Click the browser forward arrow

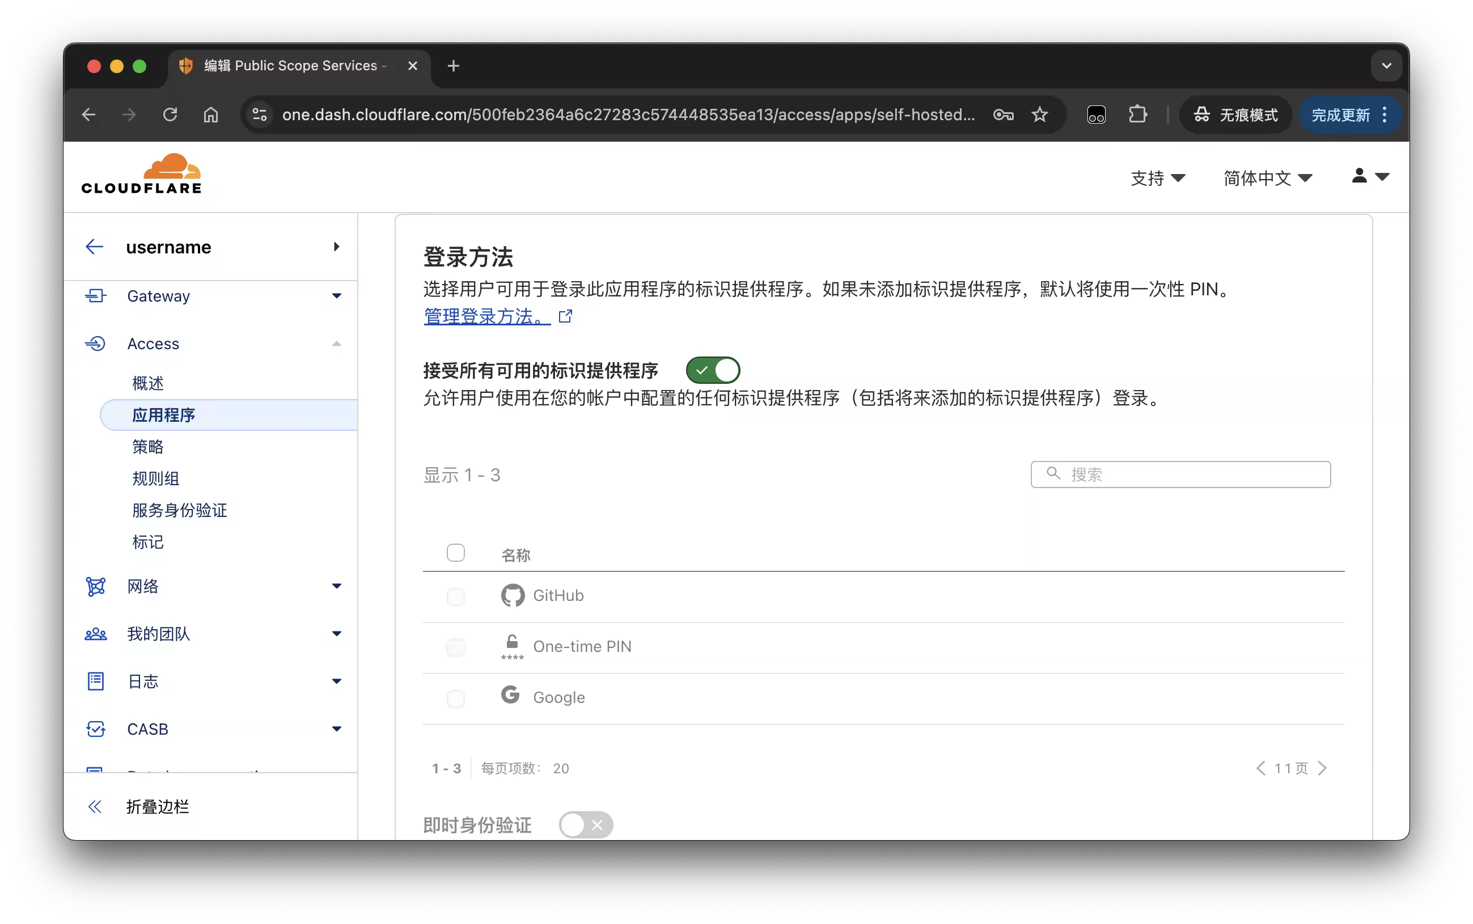[x=129, y=115]
